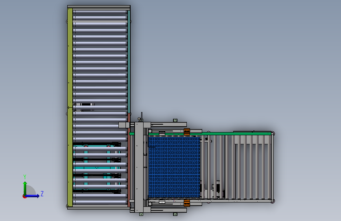Image resolution: width=341 pixels, height=221 pixels.
Task: Select the black-and-white striped cylinder on the rollers
Action: click(x=85, y=105)
